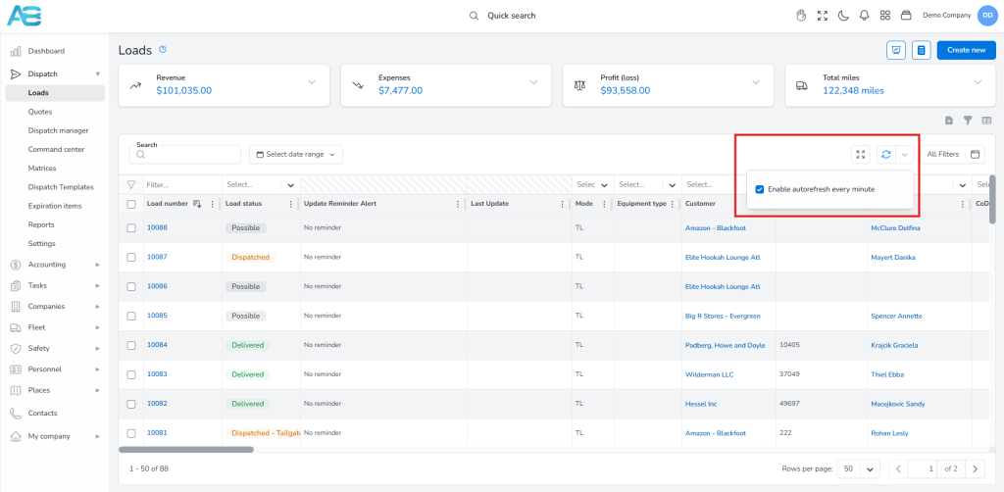The width and height of the screenshot is (1004, 492).
Task: Click the funnel filter icon above table
Action: click(968, 121)
